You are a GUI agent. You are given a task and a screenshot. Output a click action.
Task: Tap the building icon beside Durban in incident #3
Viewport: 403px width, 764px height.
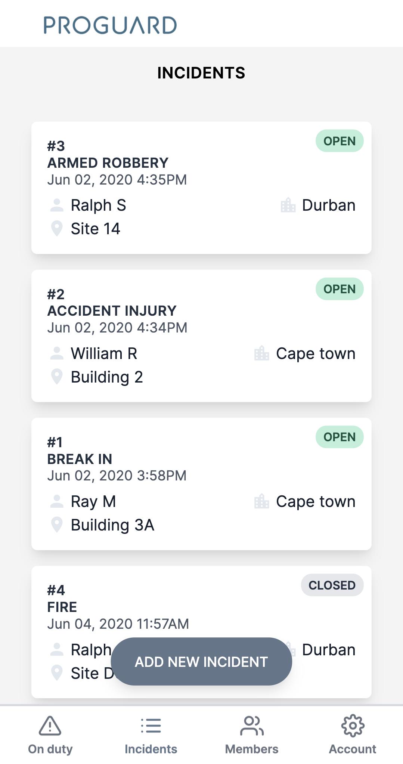(288, 205)
